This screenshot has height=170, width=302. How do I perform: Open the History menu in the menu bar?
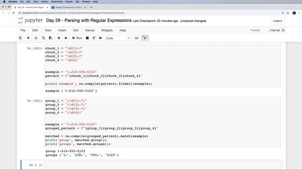click(x=44, y=1)
